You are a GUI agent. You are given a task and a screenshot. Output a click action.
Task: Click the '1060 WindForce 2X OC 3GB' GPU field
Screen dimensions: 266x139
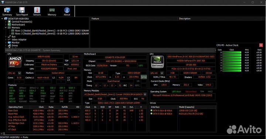coord(191,56)
